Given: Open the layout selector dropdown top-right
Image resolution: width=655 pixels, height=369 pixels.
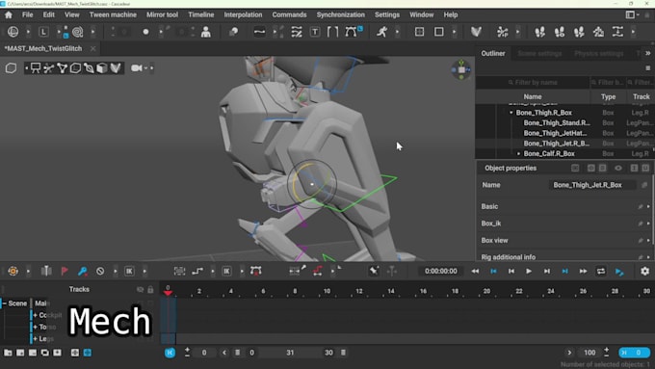Looking at the screenshot, I should (633, 15).
